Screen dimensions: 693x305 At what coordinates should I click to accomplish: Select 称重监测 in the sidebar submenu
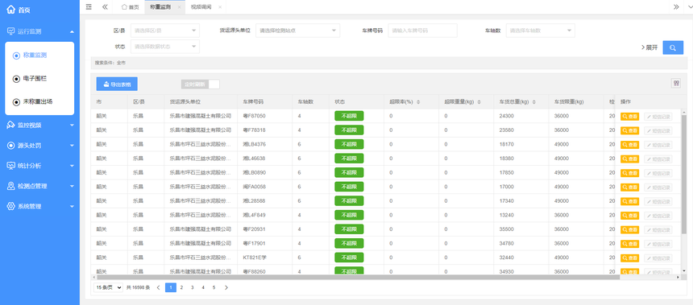point(35,56)
